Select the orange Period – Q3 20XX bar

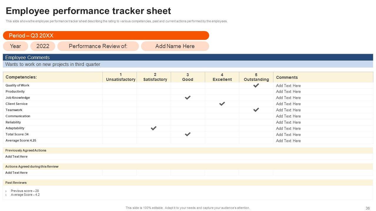(x=106, y=35)
